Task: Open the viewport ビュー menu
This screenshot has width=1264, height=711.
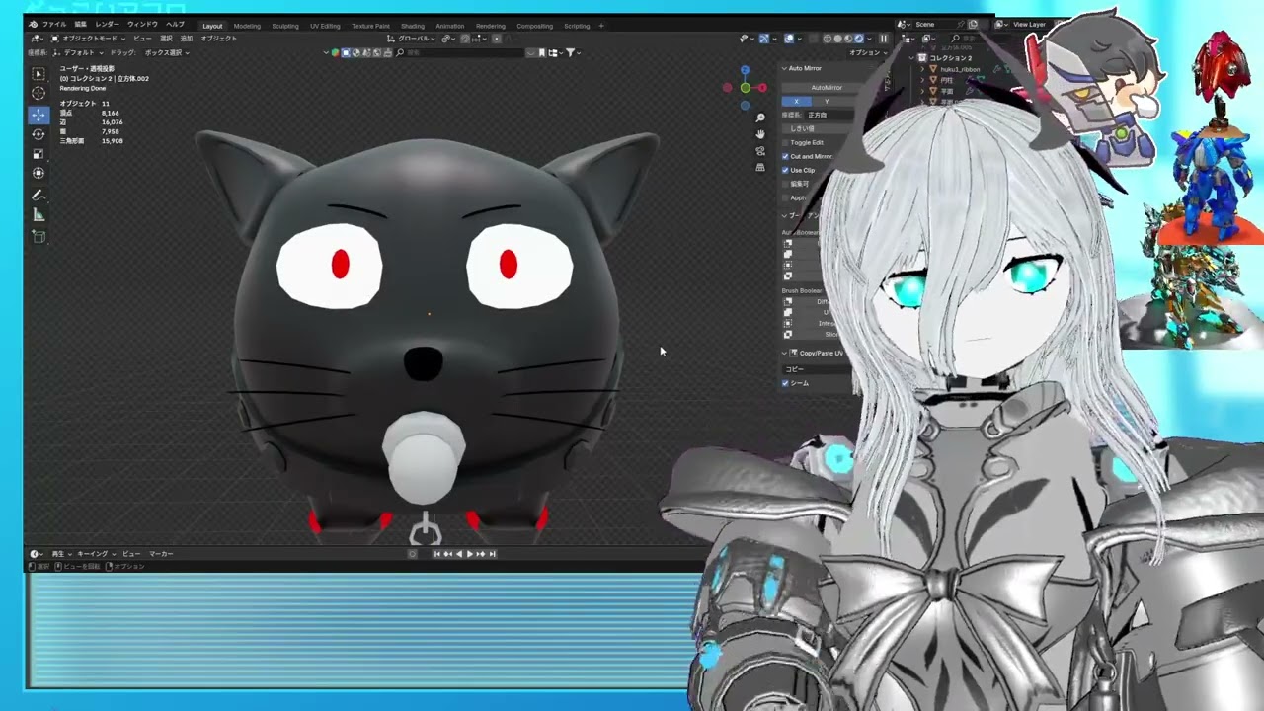Action: 142,39
